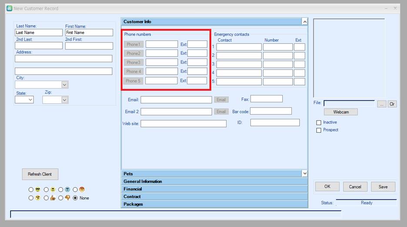Click the yellow smirking face icon
This screenshot has height=227, width=407.
pos(37,198)
